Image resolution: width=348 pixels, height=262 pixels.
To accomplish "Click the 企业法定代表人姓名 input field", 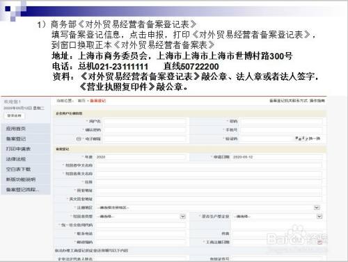I will (141, 259).
